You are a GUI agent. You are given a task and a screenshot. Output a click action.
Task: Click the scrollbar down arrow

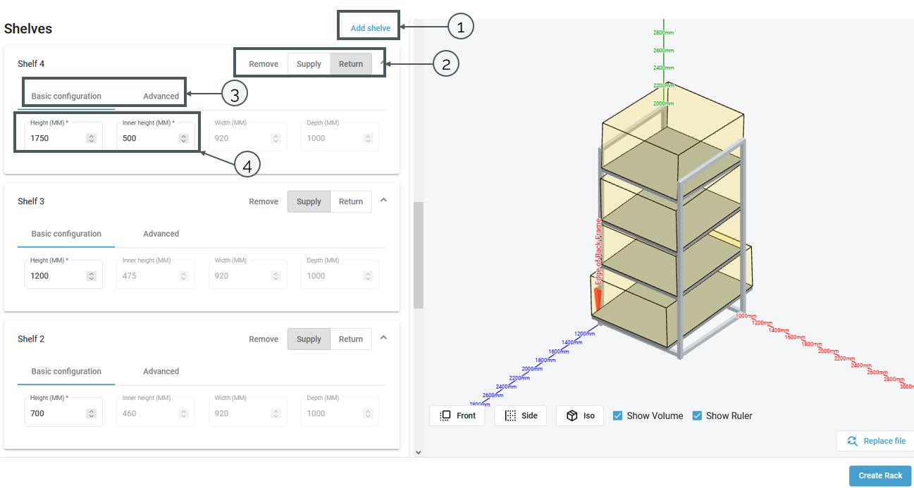click(419, 452)
